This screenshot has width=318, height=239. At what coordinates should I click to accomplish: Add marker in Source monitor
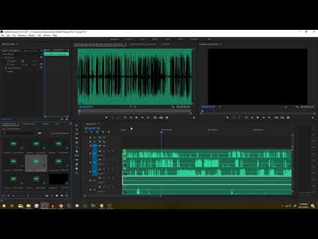pyautogui.click(x=106, y=118)
